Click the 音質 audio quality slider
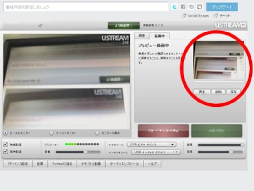The height and width of the screenshot is (191, 254). click(x=220, y=152)
